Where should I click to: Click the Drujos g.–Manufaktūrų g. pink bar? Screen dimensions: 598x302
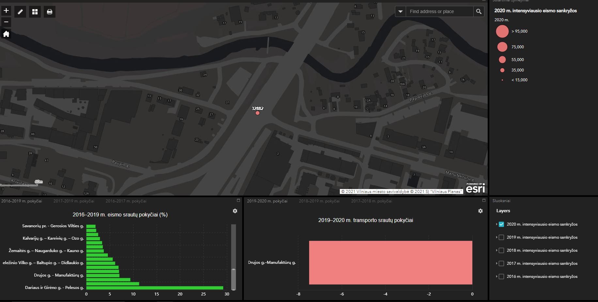(x=390, y=262)
